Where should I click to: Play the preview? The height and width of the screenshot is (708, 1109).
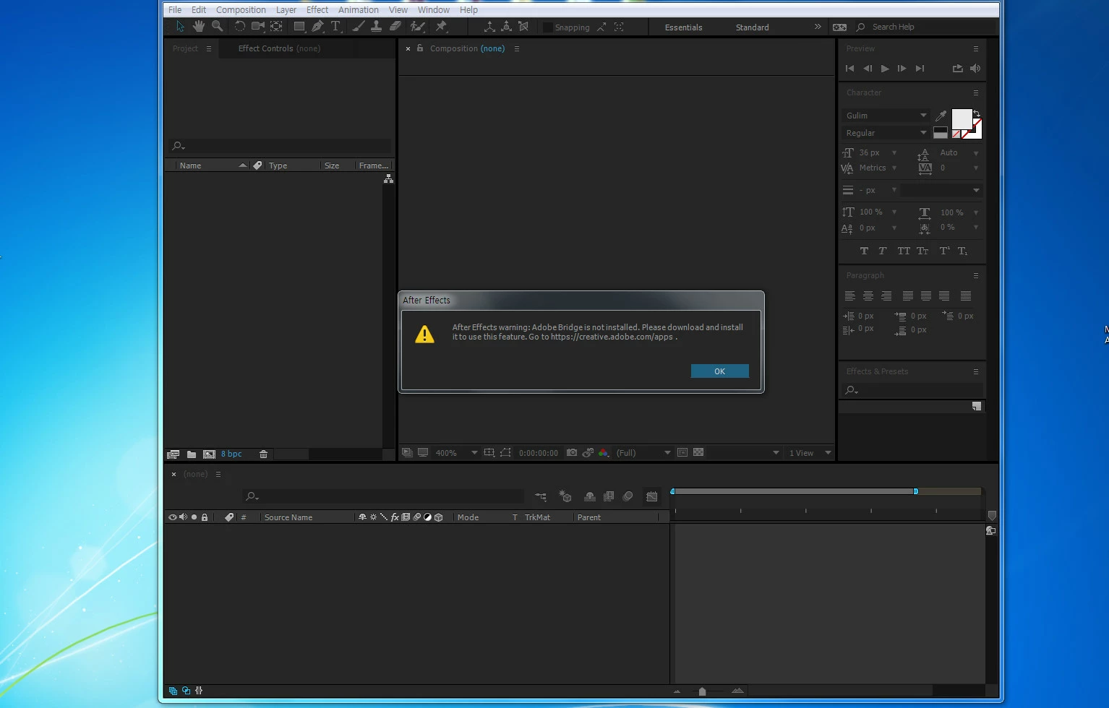885,69
